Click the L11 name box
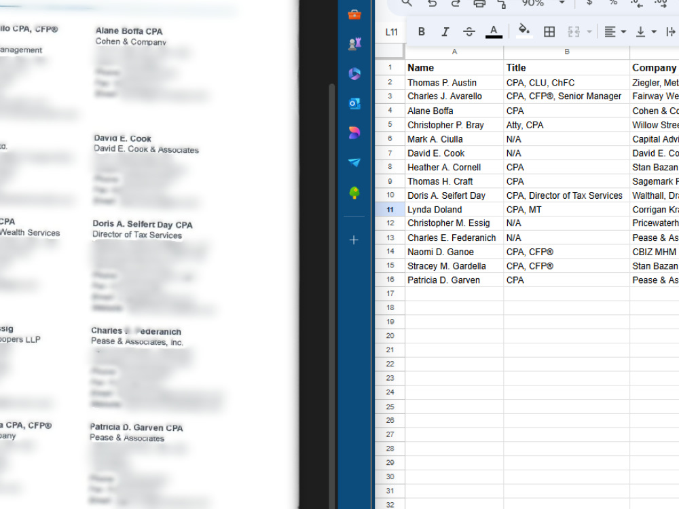 point(392,32)
